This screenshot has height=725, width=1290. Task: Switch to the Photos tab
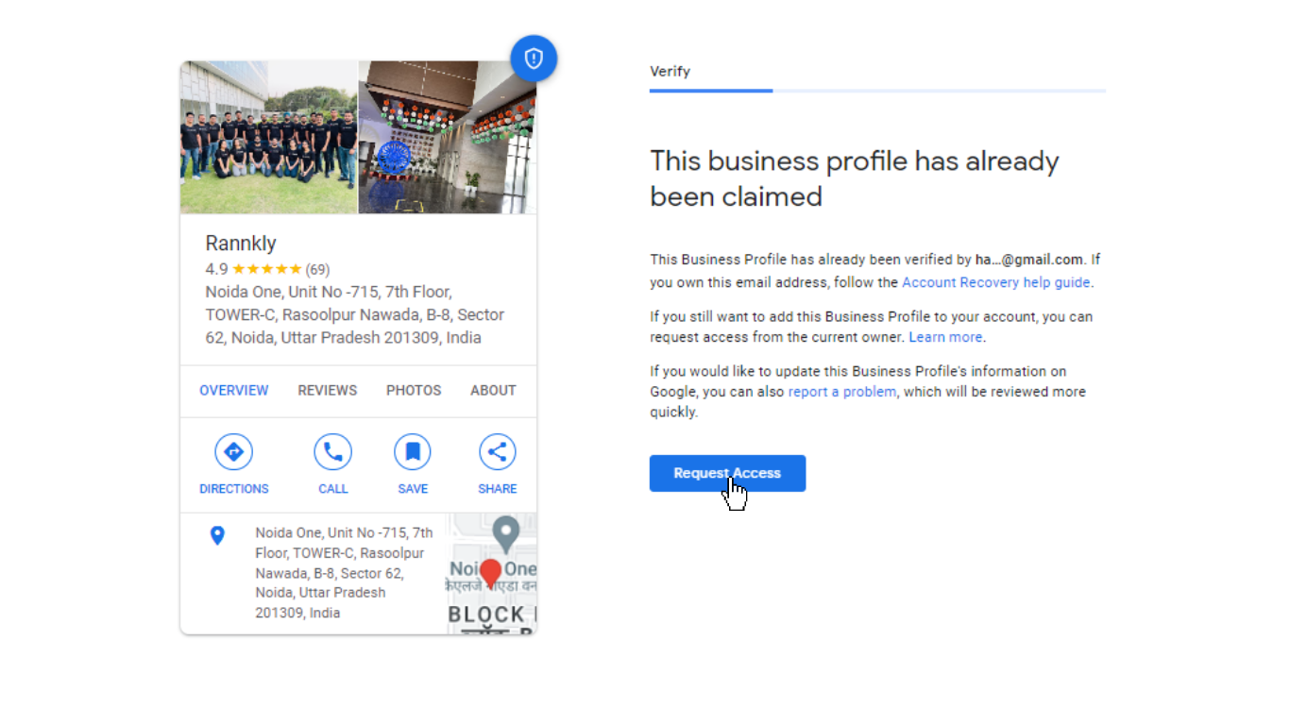414,390
